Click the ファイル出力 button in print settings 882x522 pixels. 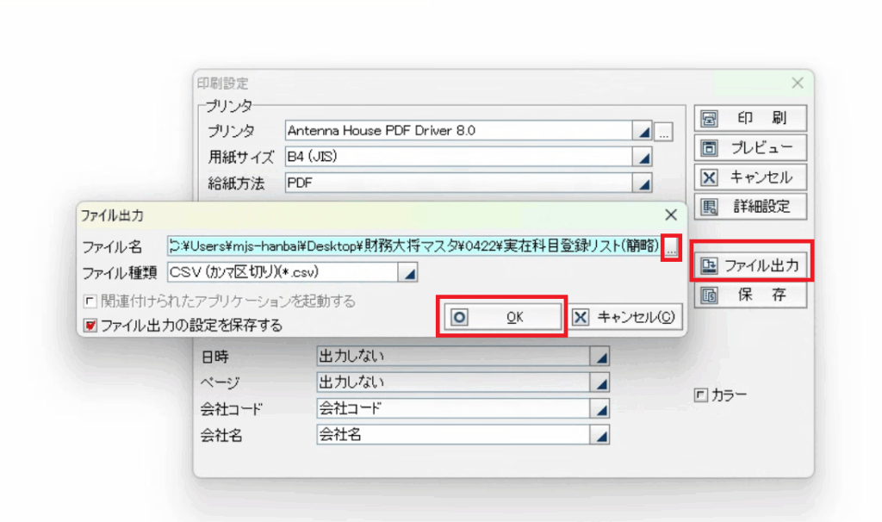751,266
